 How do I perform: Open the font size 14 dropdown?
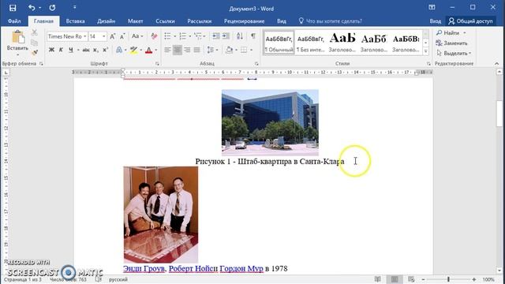(x=103, y=36)
